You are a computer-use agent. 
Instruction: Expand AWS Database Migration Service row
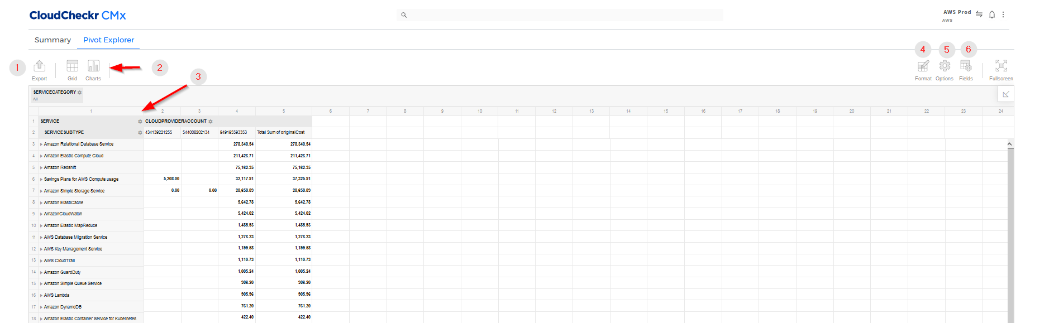41,237
